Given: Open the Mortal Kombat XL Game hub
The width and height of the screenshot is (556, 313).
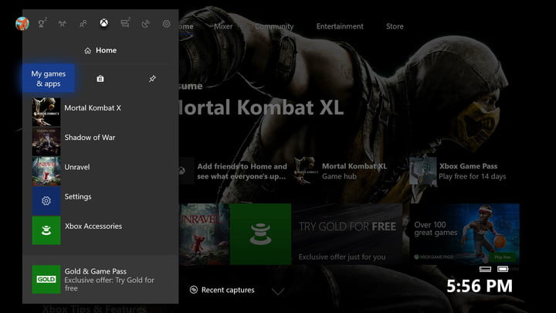Looking at the screenshot, I should pos(341,171).
